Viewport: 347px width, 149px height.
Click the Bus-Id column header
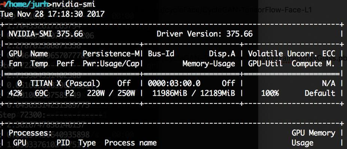point(161,54)
